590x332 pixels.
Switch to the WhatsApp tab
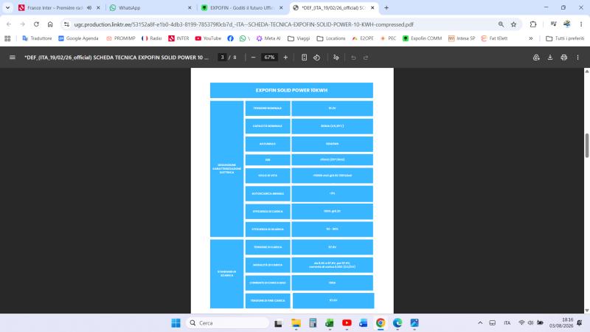(150, 7)
